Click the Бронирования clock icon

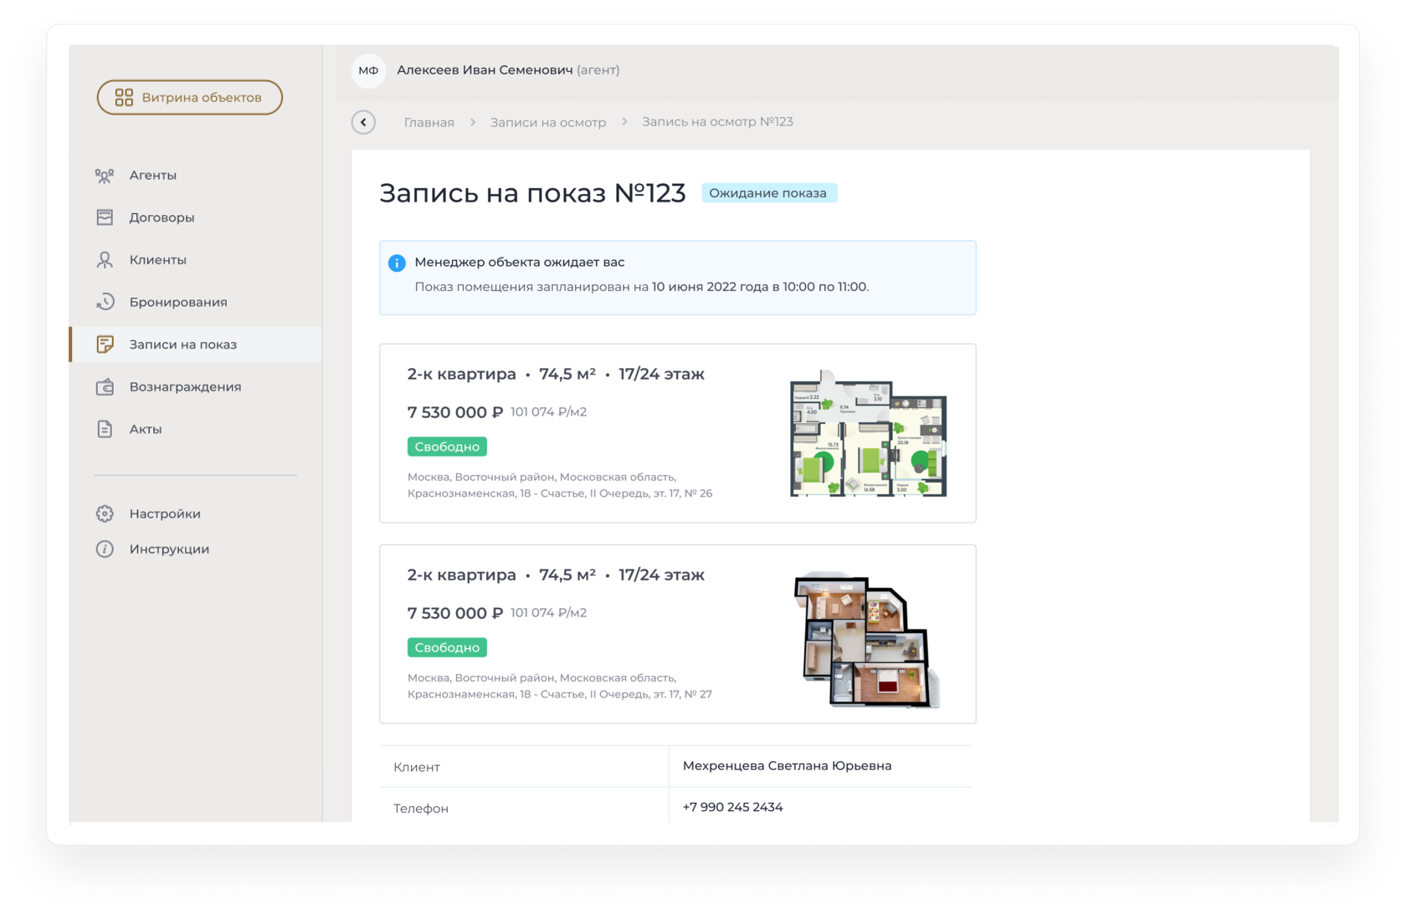[x=105, y=302]
